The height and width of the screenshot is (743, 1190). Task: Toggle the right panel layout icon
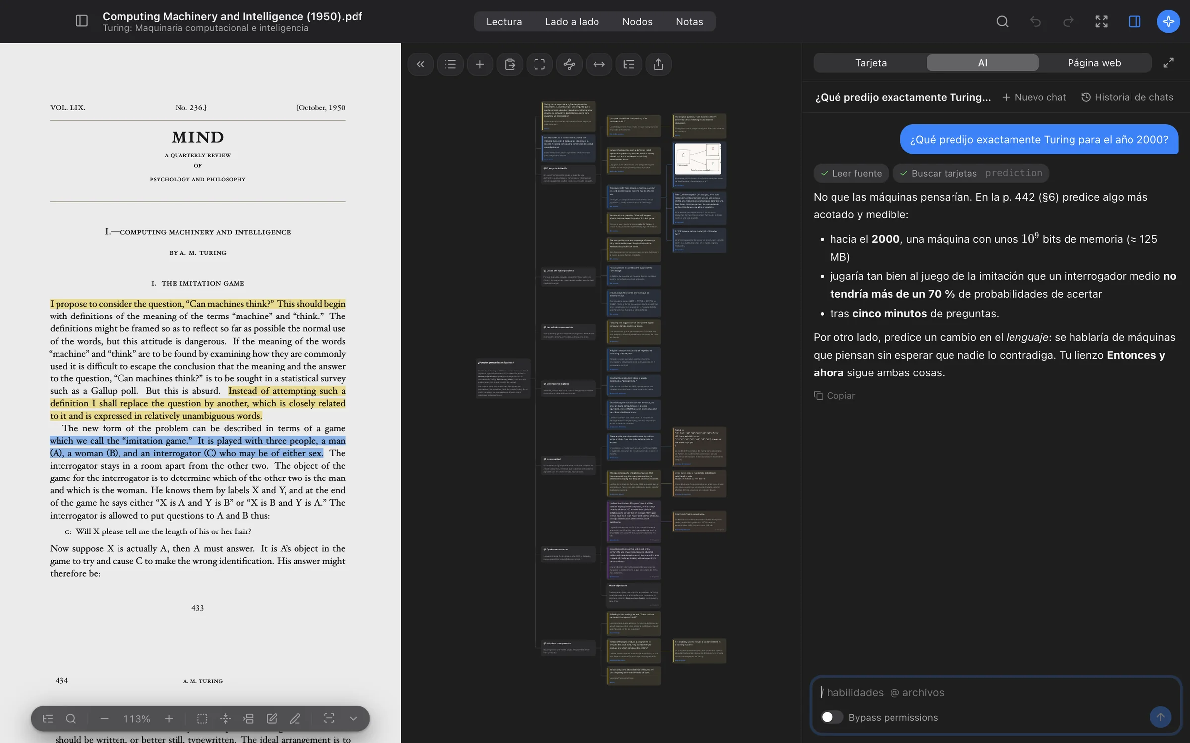pos(1134,21)
